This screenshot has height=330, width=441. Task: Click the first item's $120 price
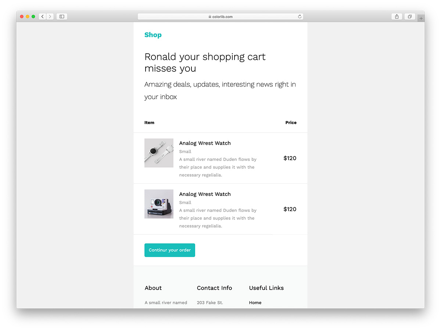(290, 158)
